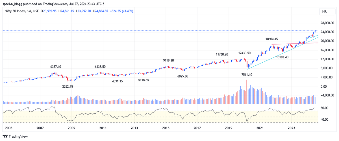Click the −4,000.00 price axis label
The height and width of the screenshot is (141, 339).
(327, 95)
